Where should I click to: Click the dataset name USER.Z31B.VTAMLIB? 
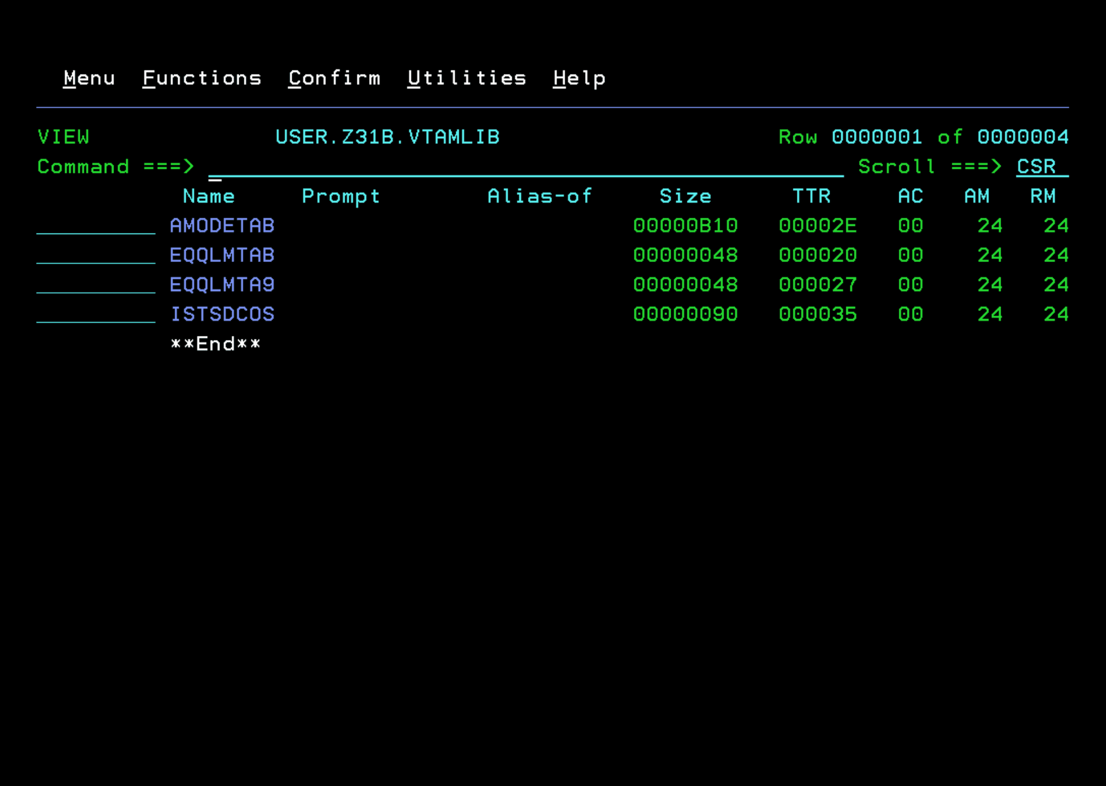point(387,137)
